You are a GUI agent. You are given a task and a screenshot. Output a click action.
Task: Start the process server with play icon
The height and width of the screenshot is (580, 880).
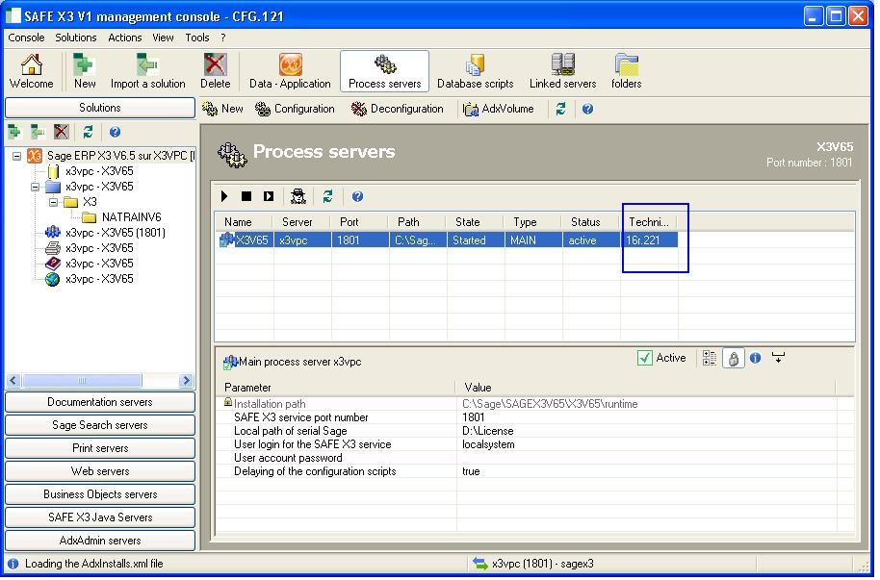pyautogui.click(x=224, y=196)
